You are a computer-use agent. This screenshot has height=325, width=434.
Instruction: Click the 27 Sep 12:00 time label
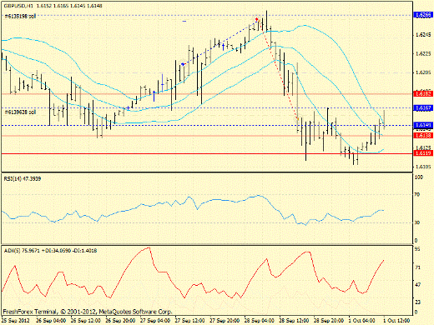[x=190, y=321]
